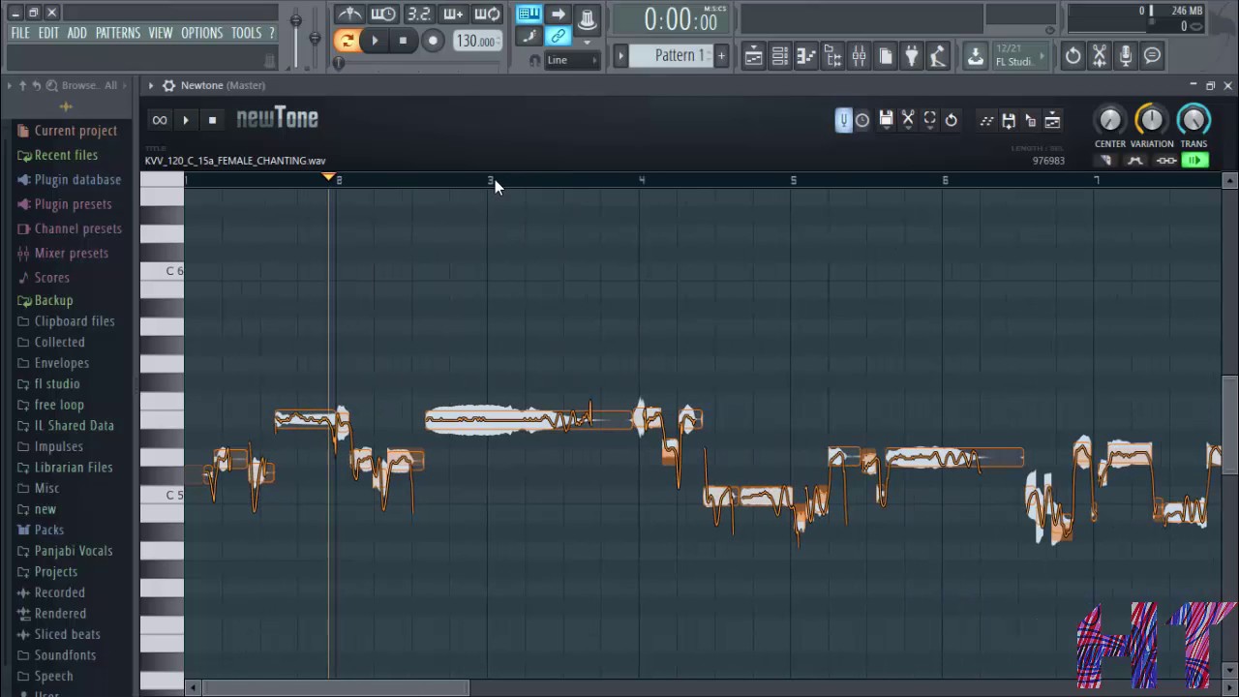This screenshot has height=697, width=1239.
Task: Click the browser search magnifier icon
Action: tap(52, 85)
